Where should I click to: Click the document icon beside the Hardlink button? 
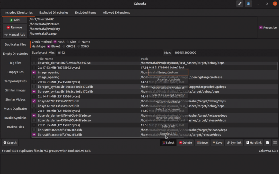coord(268,143)
